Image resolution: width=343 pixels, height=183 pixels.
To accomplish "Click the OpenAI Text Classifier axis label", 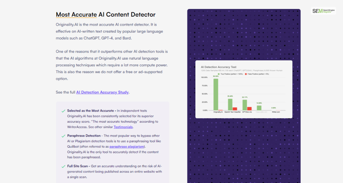I will coord(232,112).
